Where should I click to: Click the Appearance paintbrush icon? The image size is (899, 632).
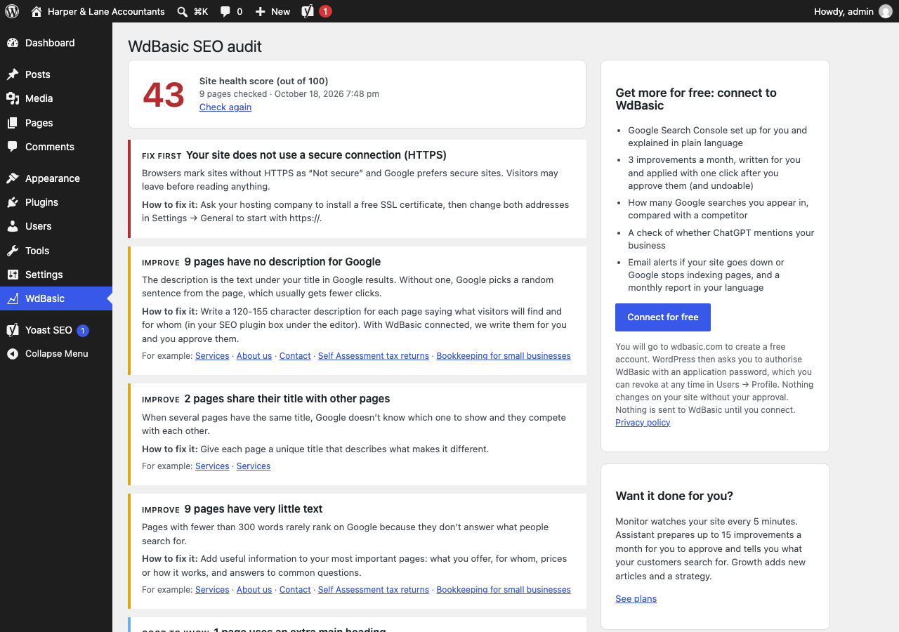click(x=13, y=178)
